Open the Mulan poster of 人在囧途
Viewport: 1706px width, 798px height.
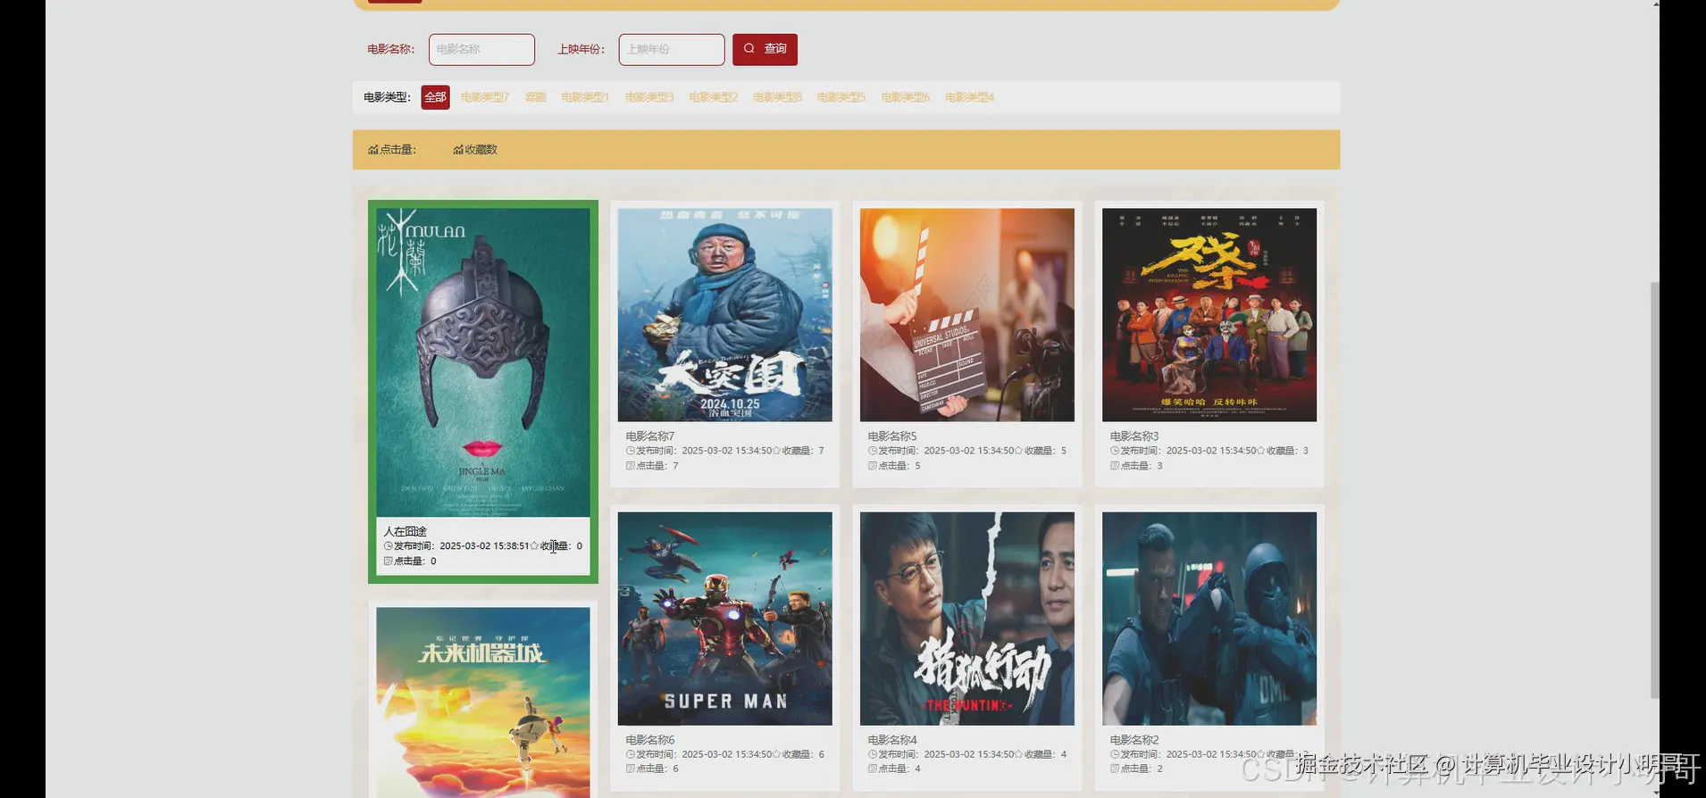point(483,362)
